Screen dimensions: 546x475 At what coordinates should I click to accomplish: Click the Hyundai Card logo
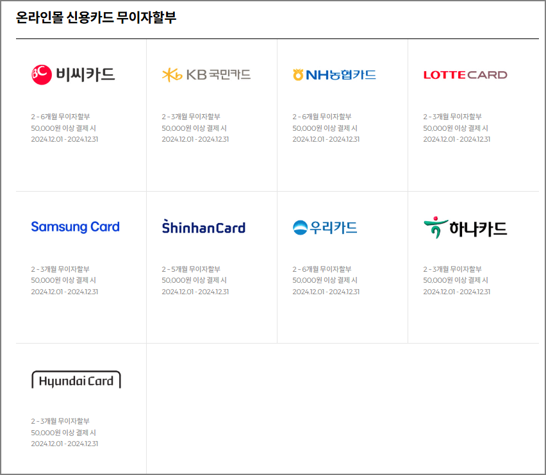click(76, 379)
